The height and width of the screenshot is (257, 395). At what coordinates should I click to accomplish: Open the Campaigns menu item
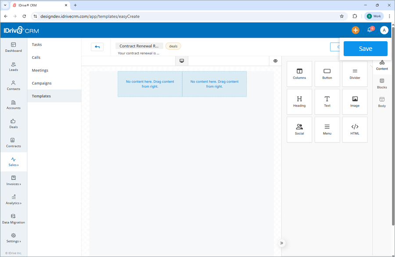[41, 83]
